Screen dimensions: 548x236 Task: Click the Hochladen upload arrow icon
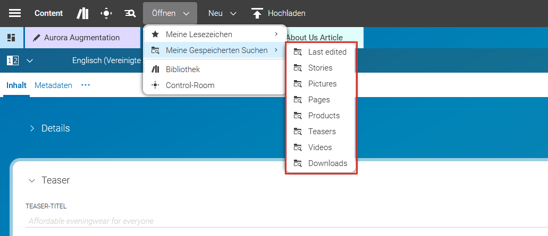[x=257, y=13]
